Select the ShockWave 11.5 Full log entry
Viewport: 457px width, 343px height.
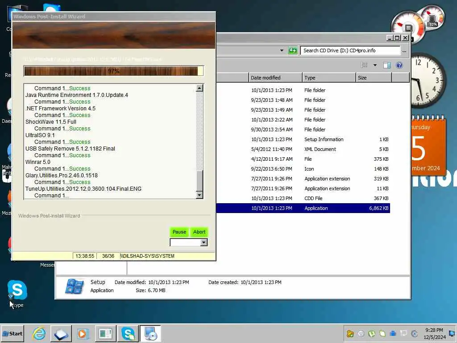point(51,121)
